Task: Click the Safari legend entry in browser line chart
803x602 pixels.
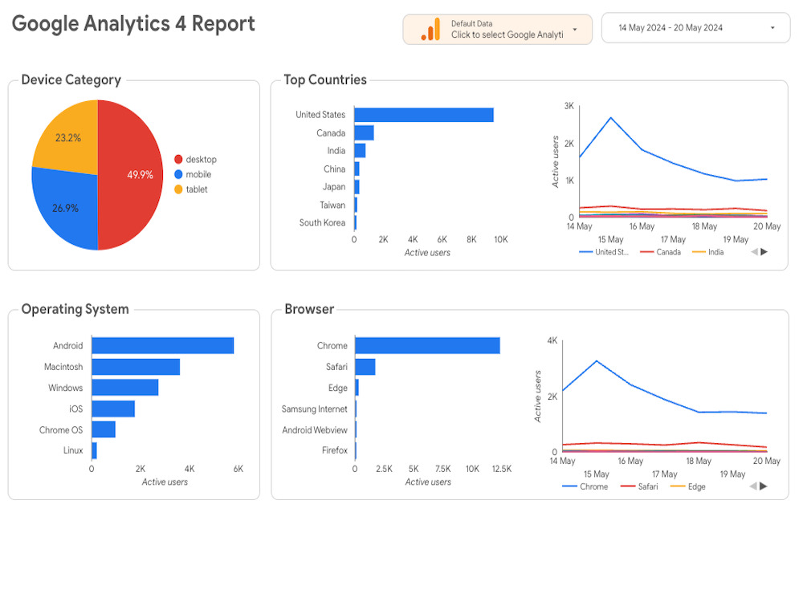Action: (x=639, y=486)
